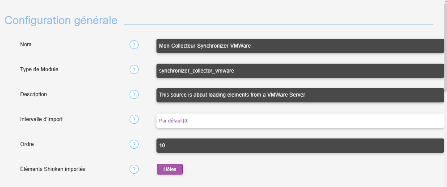Click the Type de Module label
The height and width of the screenshot is (187, 447).
click(39, 69)
